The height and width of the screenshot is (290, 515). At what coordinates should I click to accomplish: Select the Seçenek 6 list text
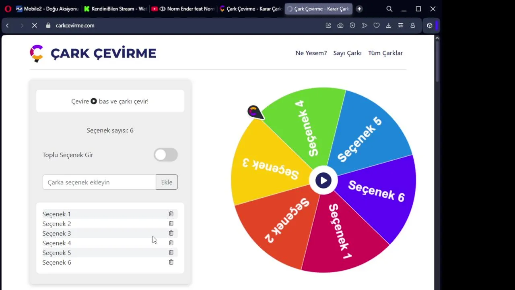click(x=57, y=262)
